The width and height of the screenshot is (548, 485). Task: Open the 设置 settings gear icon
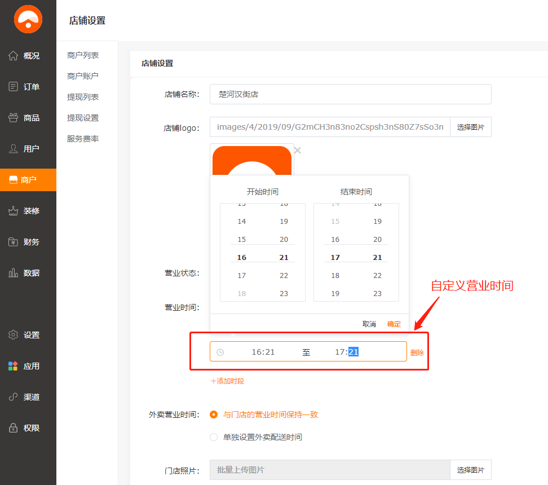[14, 335]
